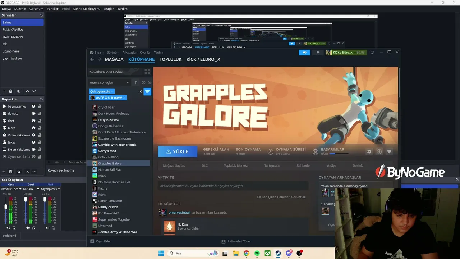
Task: Sort Steam library list by ascending arrow
Action: (135, 82)
